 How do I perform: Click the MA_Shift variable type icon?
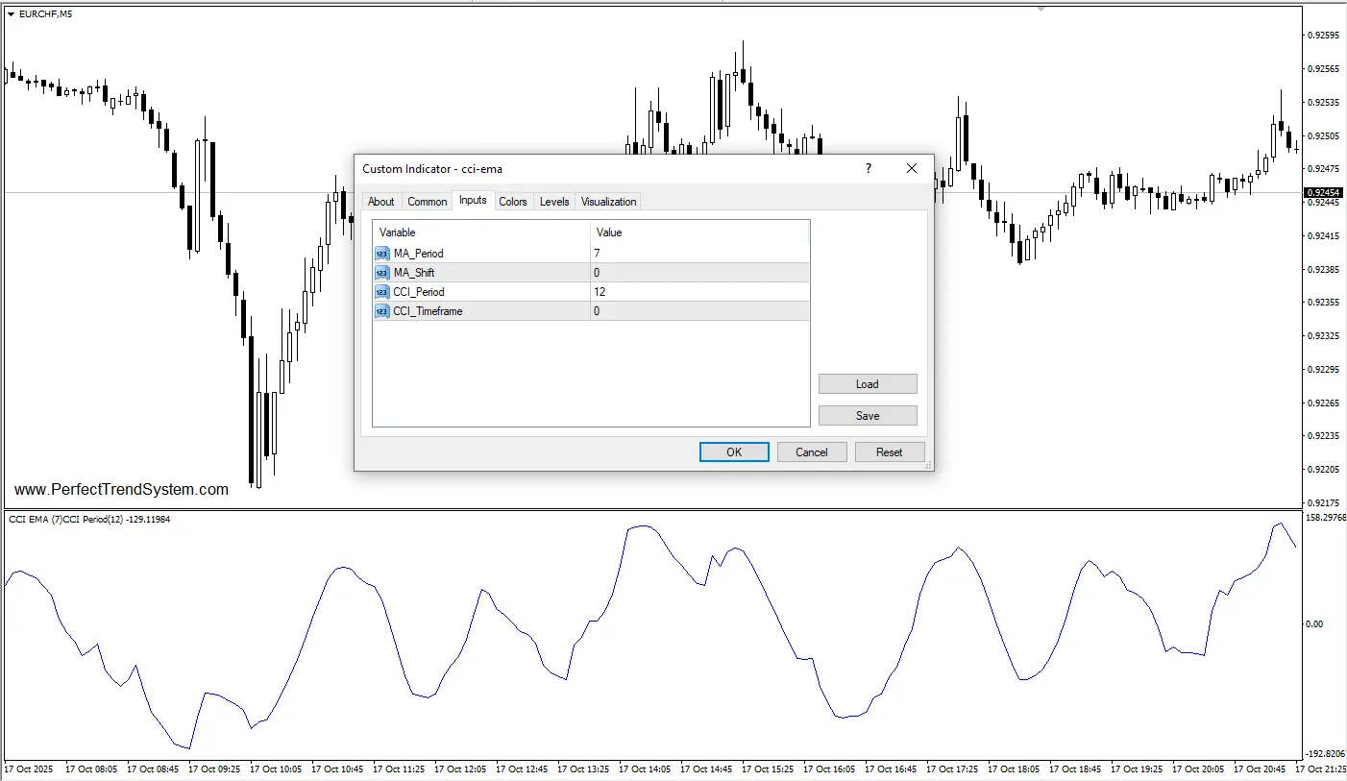pos(381,273)
